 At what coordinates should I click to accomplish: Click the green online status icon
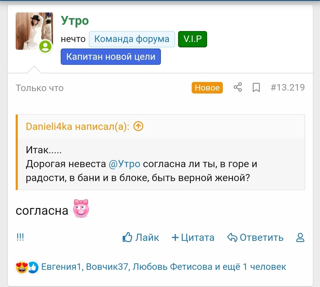tap(46, 47)
